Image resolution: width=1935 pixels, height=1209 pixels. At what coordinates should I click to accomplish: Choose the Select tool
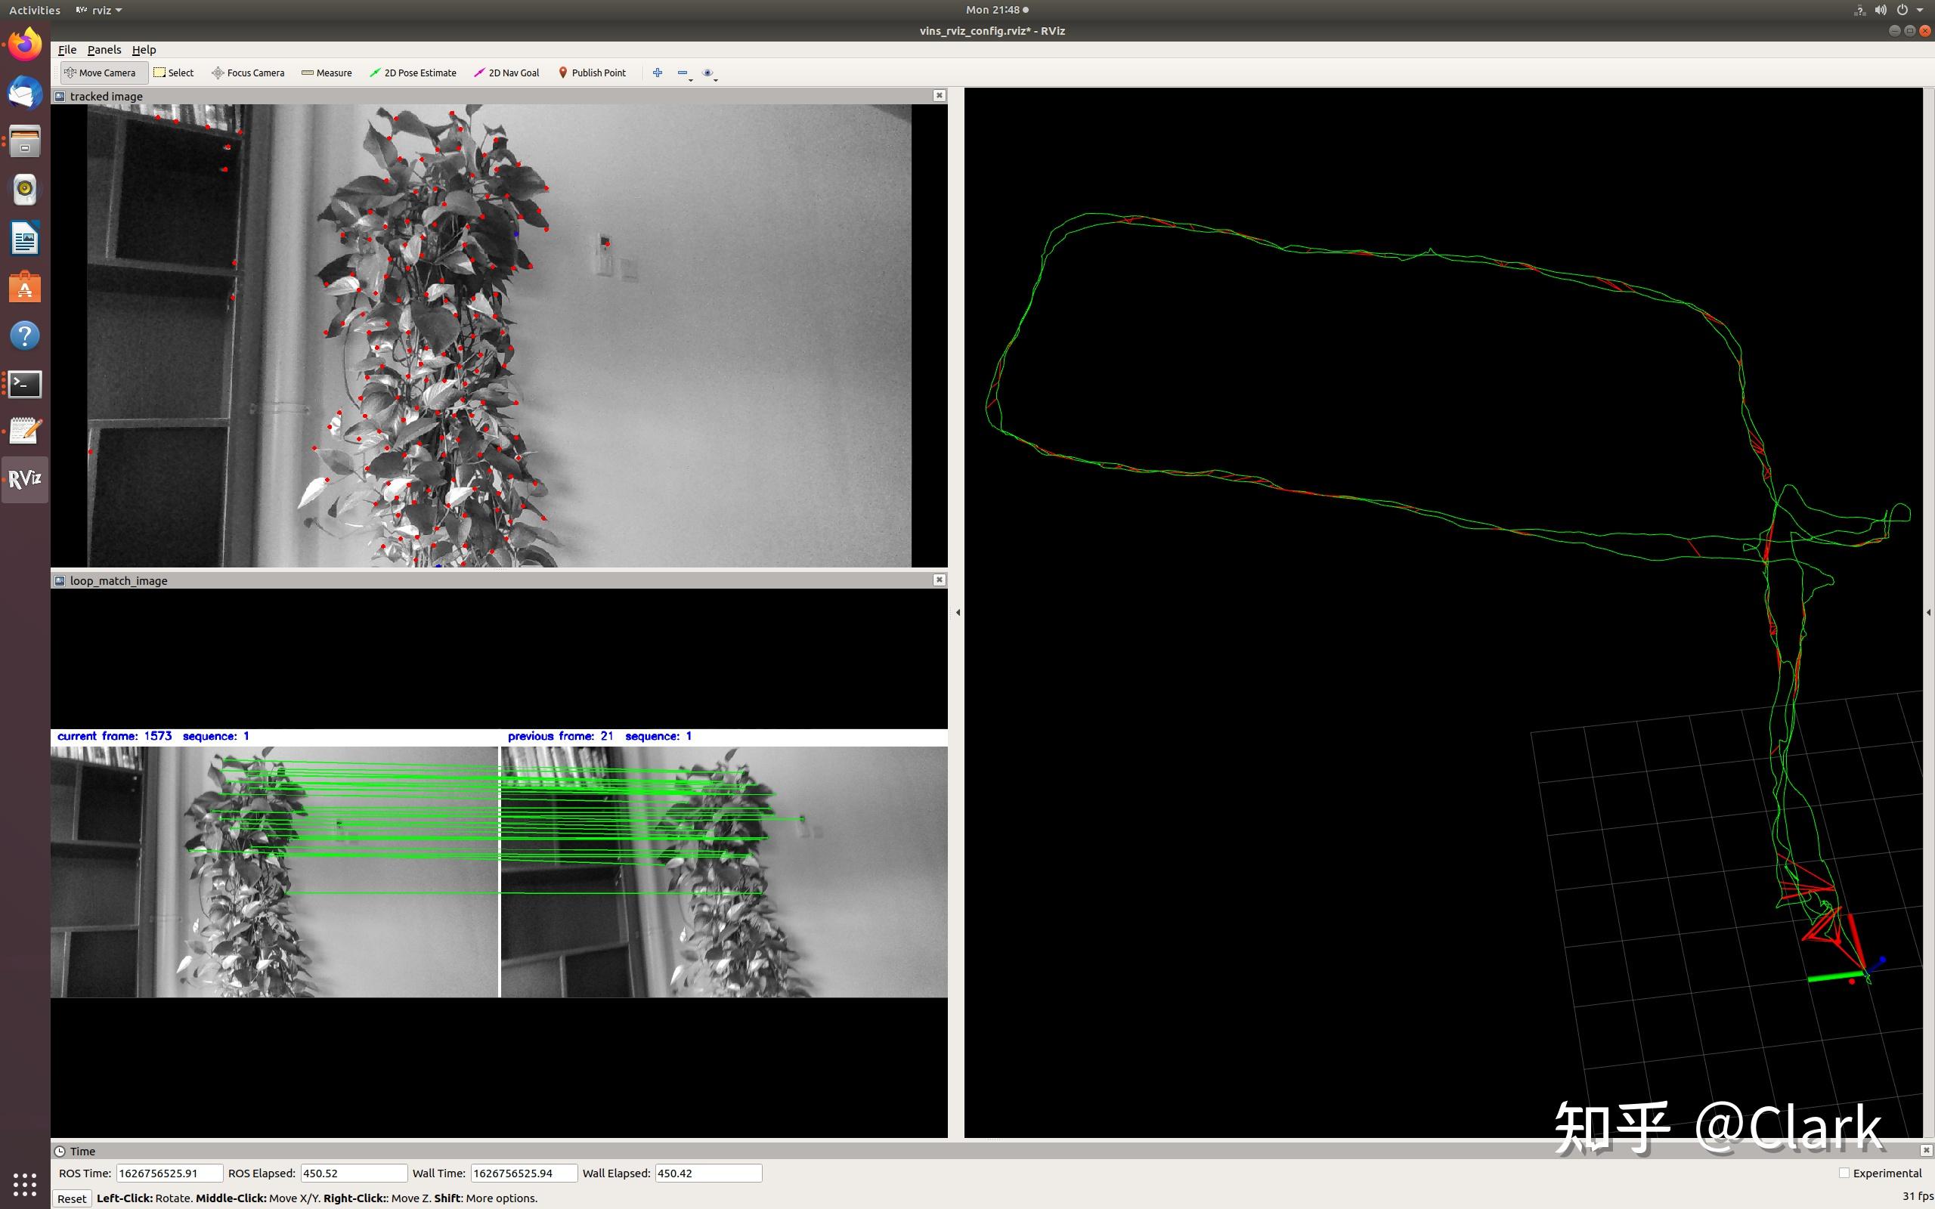click(174, 73)
